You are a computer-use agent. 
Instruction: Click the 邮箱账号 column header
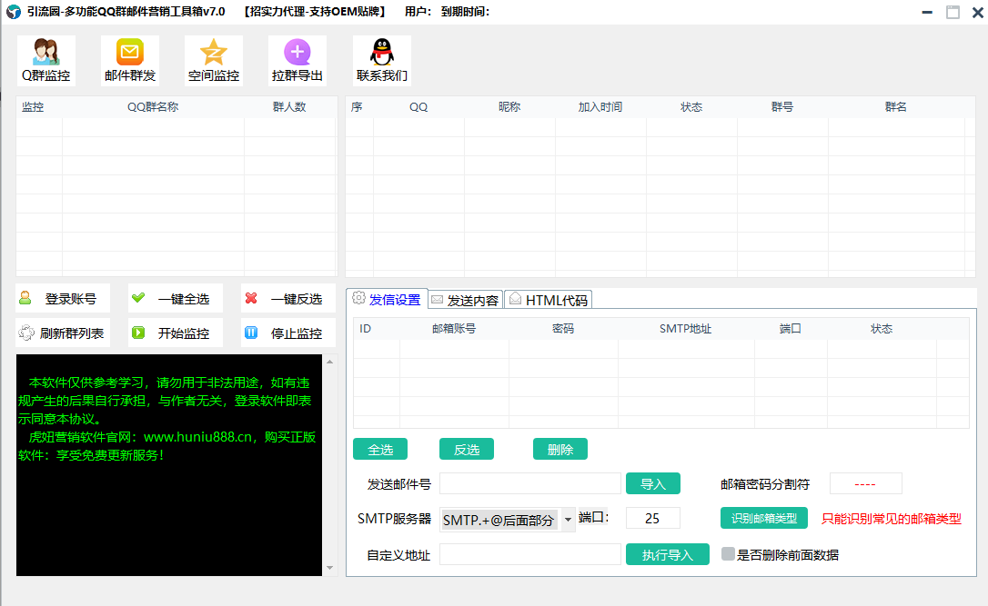tap(454, 329)
